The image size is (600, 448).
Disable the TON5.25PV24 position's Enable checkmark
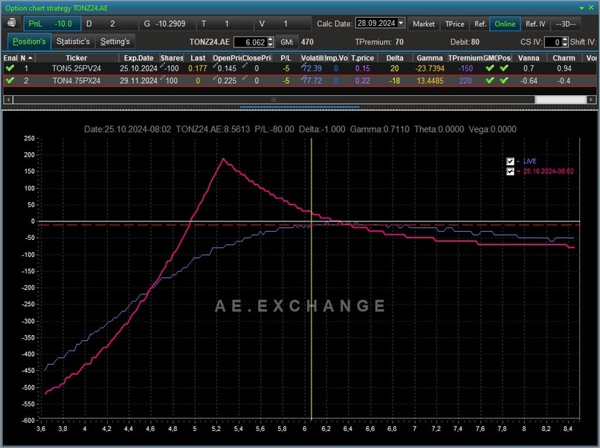[10, 68]
